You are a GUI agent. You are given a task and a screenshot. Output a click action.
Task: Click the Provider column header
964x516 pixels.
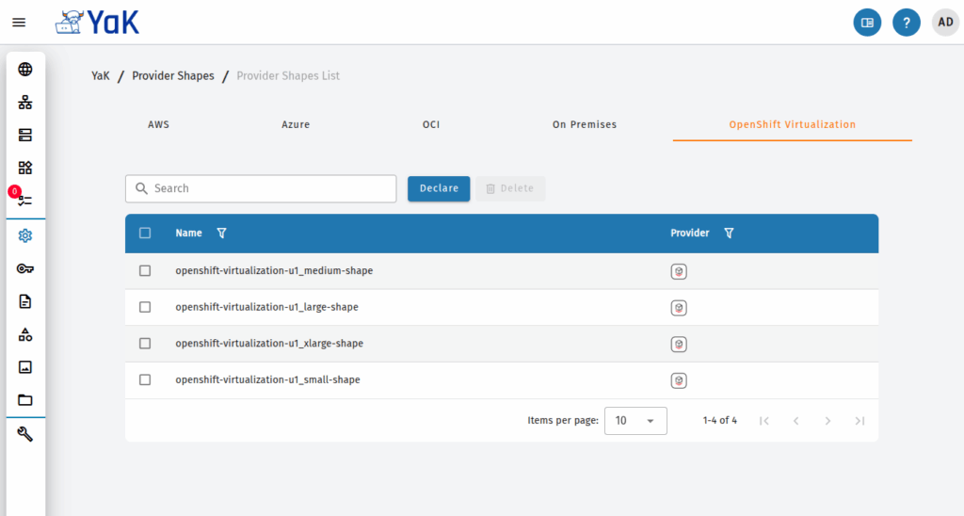click(690, 234)
